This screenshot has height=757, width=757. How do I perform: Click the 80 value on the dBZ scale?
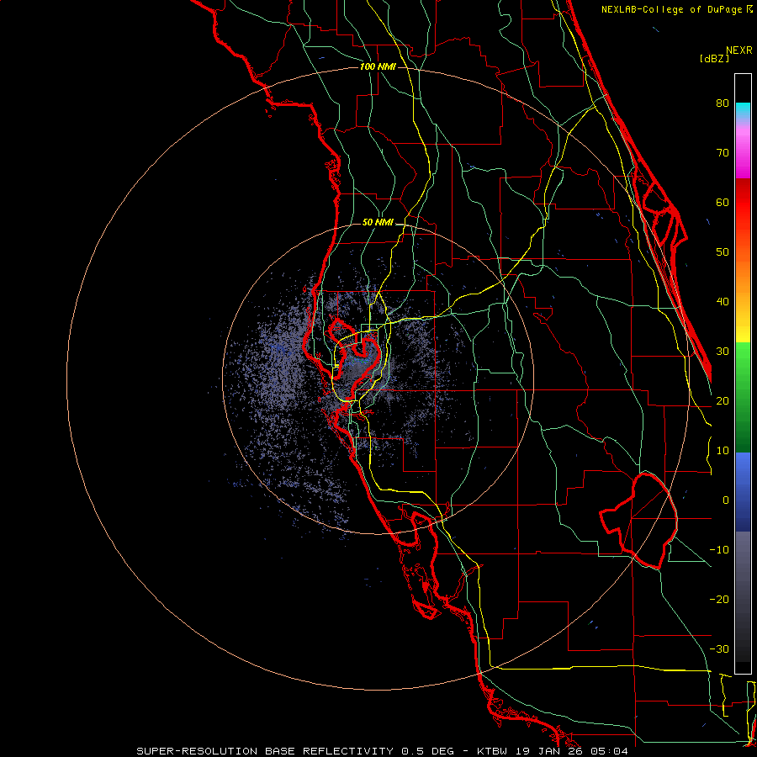pyautogui.click(x=723, y=103)
